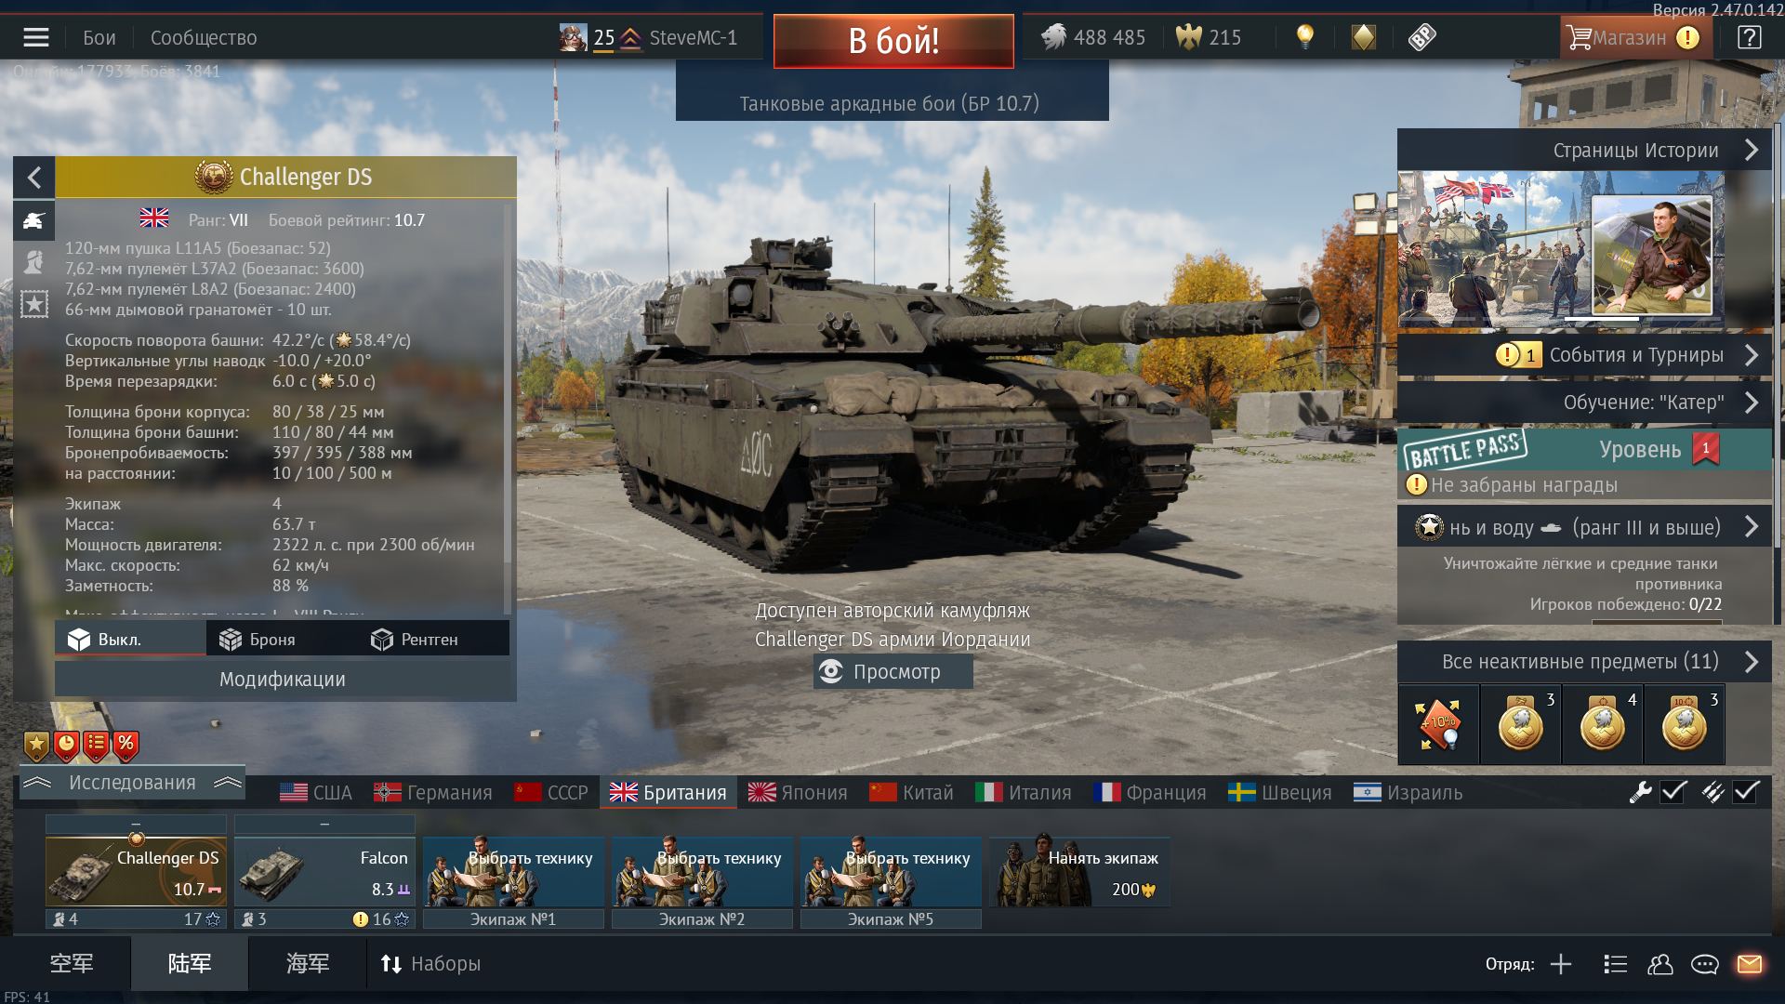
Task: Collapse the vehicle info panel arrow
Action: pos(34,177)
